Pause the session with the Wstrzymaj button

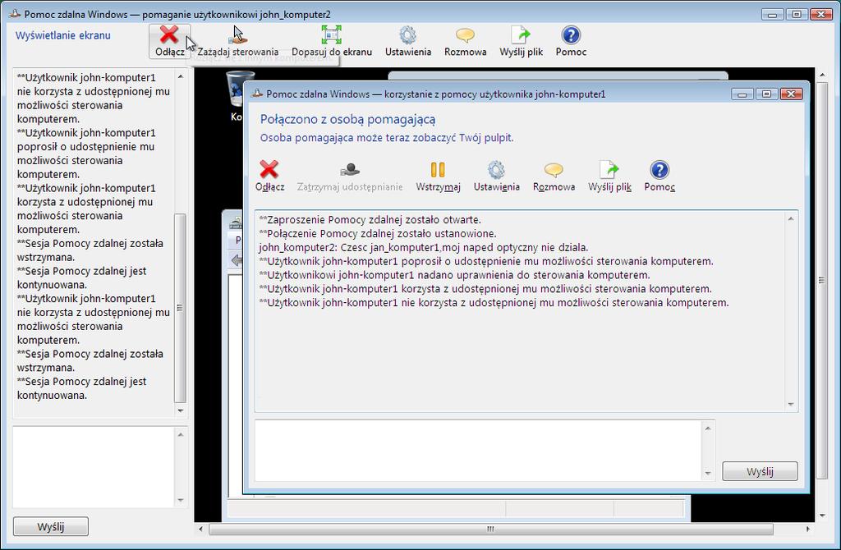point(438,176)
